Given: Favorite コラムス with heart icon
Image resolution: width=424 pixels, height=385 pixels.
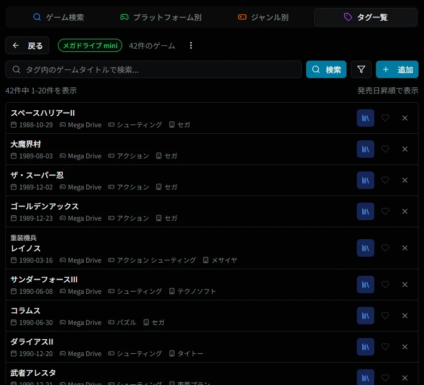Looking at the screenshot, I should click(385, 316).
